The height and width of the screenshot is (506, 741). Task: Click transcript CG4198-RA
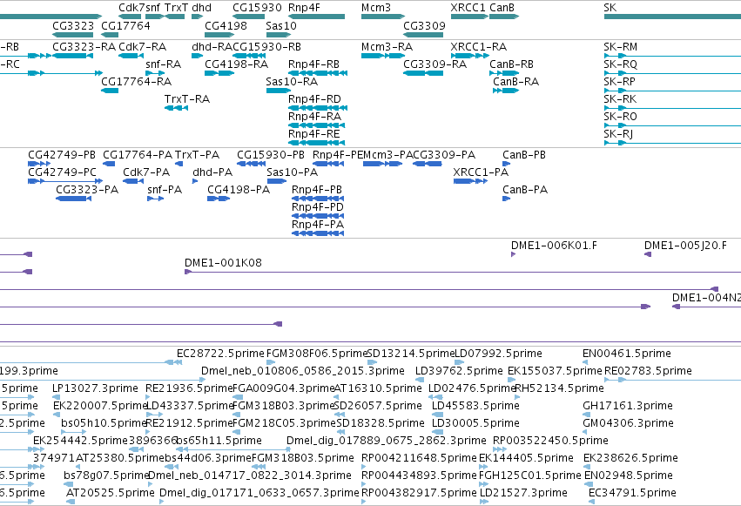tap(219, 73)
